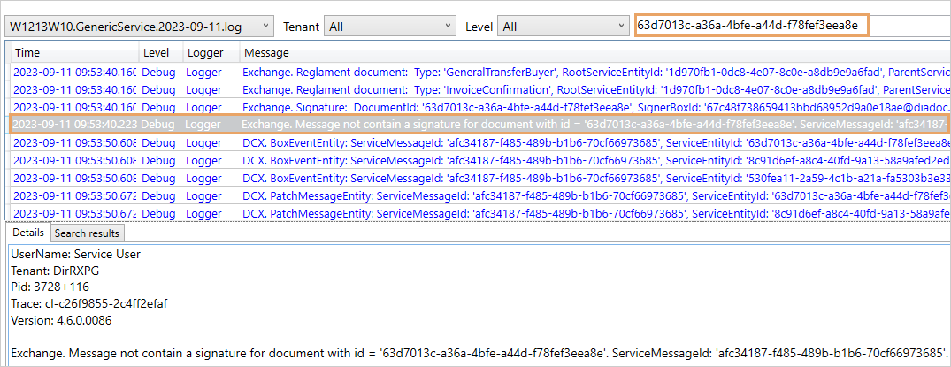Screen dimensions: 951x367
Task: Select the InvoiceConfirmation reglament document row
Action: click(x=531, y=89)
